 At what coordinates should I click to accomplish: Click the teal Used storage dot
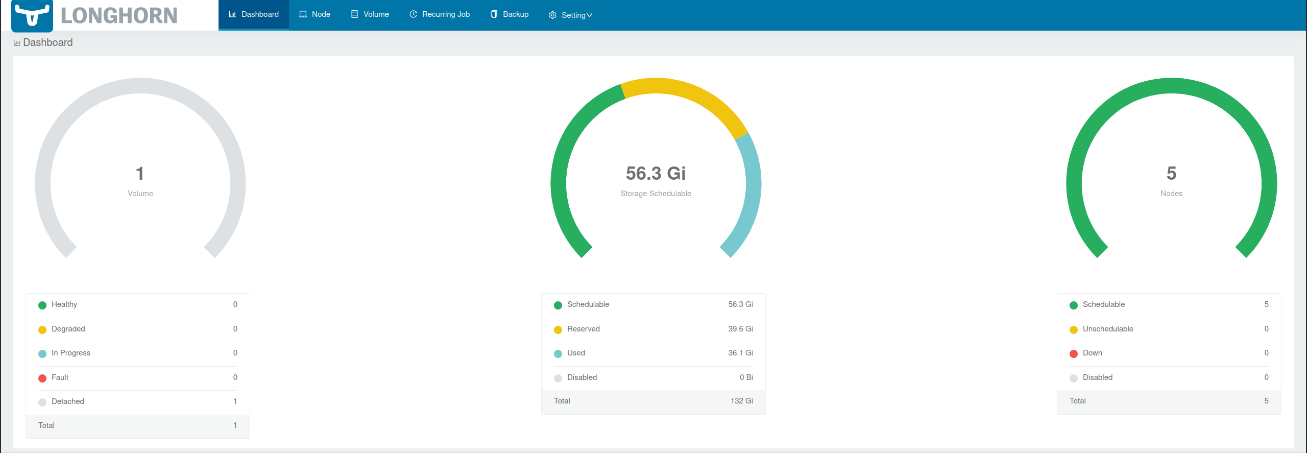pyautogui.click(x=558, y=354)
